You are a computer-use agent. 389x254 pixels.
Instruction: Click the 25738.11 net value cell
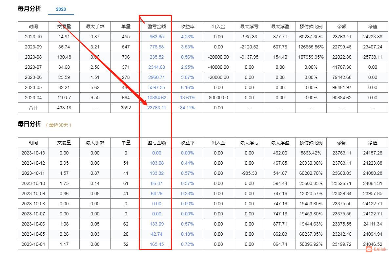(x=373, y=57)
